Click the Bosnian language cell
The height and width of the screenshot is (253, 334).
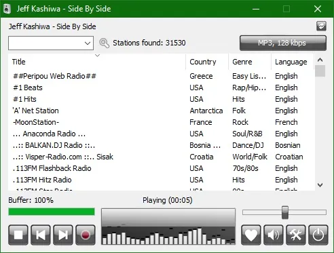[x=288, y=145]
